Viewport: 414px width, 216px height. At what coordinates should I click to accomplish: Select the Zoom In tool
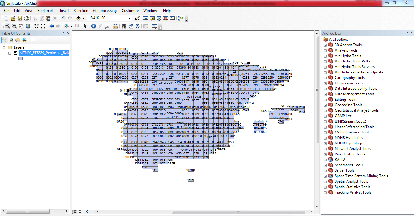pos(8,26)
